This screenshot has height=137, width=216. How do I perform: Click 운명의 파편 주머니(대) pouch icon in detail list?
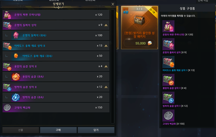click(x=7, y=15)
